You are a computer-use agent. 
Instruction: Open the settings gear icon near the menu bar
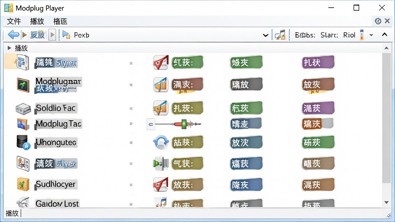[378, 21]
